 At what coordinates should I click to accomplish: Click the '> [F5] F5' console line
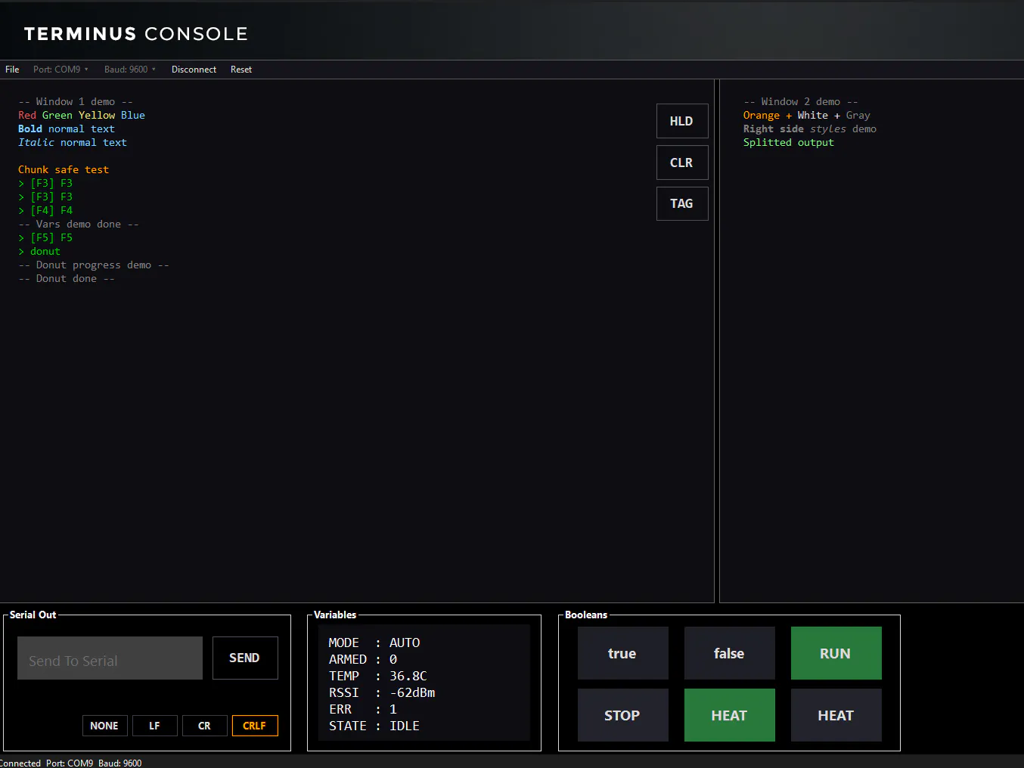tap(45, 238)
